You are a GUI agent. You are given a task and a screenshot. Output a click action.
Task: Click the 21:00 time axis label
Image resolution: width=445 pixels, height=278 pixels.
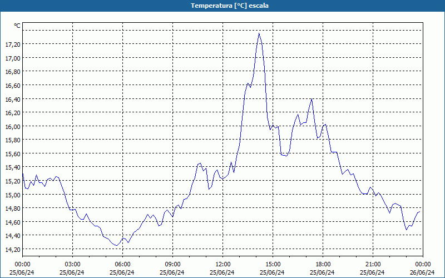pyautogui.click(x=373, y=265)
